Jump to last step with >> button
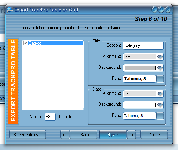Image resolution: width=178 pixels, height=150 pixels. pos(131,135)
